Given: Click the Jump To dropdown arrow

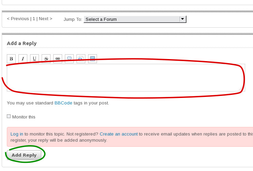Looking at the screenshot, I should [183, 19].
